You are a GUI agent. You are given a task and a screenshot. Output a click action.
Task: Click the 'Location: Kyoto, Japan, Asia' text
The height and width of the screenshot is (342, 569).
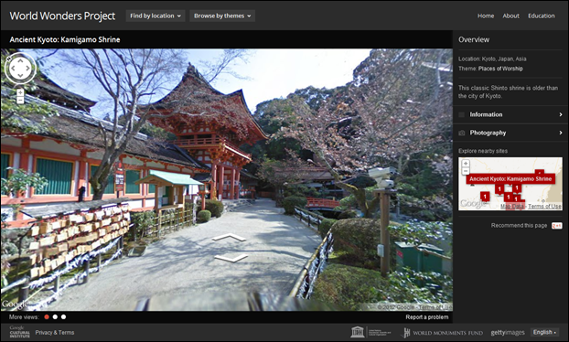point(492,59)
